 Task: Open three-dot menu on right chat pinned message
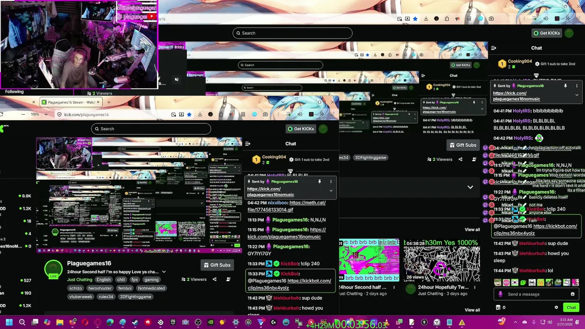(577, 86)
